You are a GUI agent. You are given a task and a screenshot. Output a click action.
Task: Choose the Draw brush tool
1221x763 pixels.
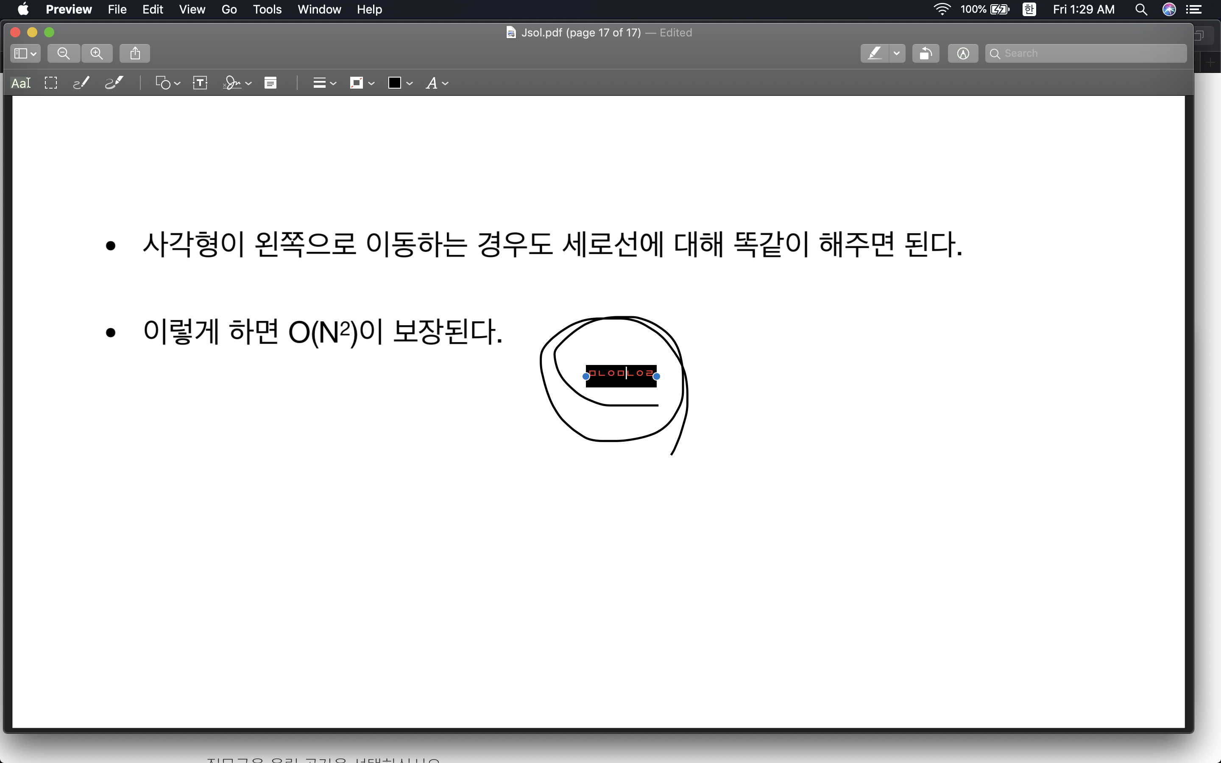(x=114, y=83)
